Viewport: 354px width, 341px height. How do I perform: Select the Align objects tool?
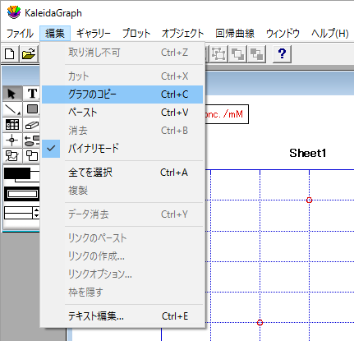(32, 141)
